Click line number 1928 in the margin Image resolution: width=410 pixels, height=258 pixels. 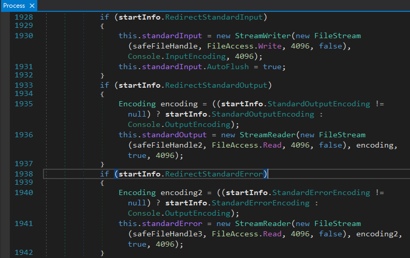click(x=24, y=17)
